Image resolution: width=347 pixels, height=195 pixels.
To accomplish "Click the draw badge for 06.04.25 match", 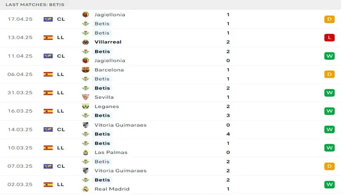I will [x=329, y=75].
